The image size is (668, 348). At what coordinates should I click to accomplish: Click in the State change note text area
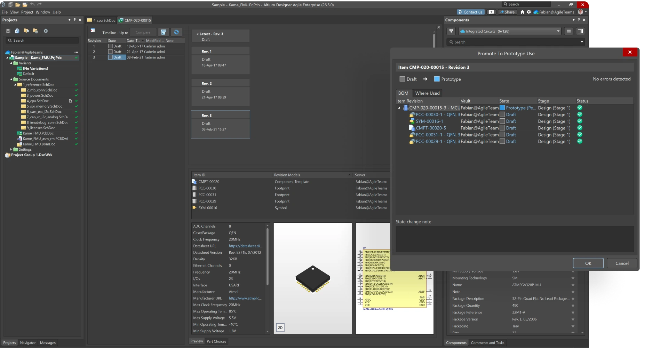pyautogui.click(x=515, y=239)
